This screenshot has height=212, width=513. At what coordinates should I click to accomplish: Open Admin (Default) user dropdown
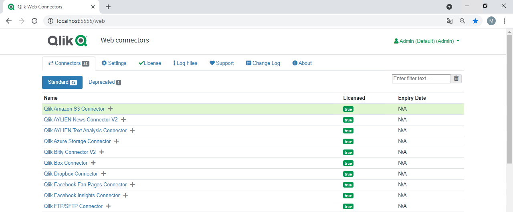click(x=426, y=41)
